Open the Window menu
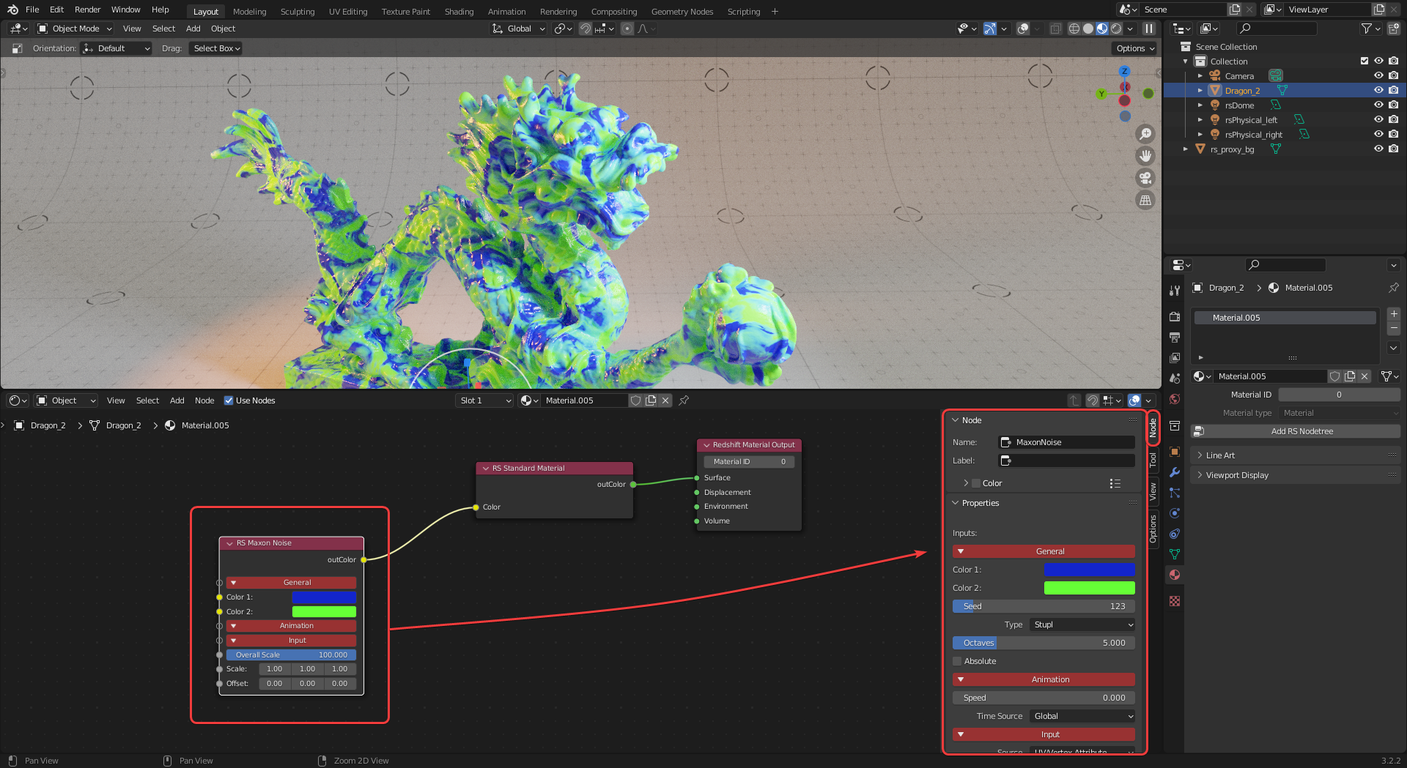Screen dimensions: 1407x768 (x=125, y=10)
